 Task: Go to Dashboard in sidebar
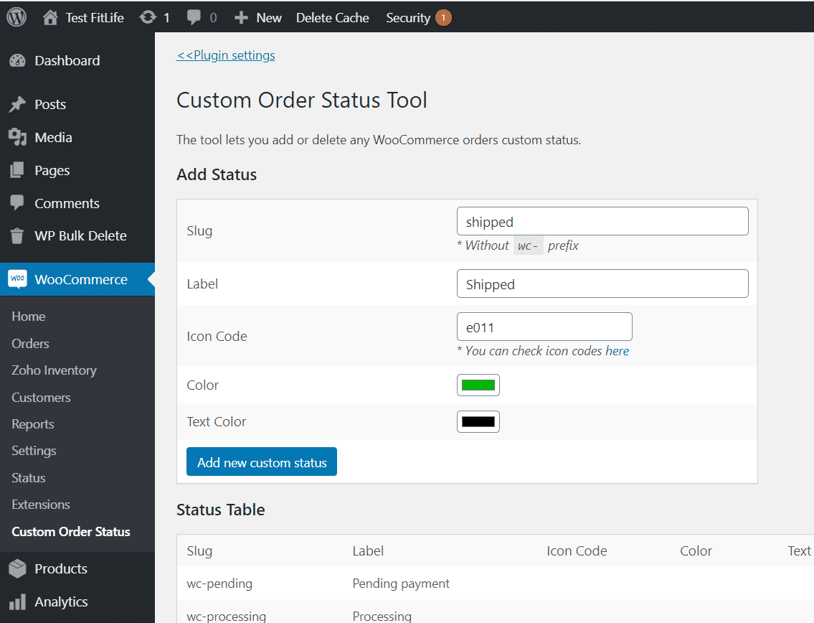coord(67,61)
